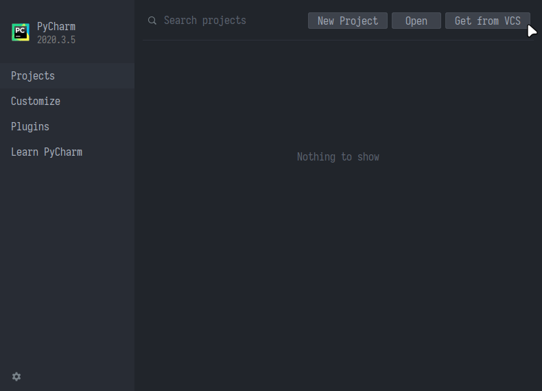Click the empty area above "Nothing to show"
The height and width of the screenshot is (391, 542).
338,96
